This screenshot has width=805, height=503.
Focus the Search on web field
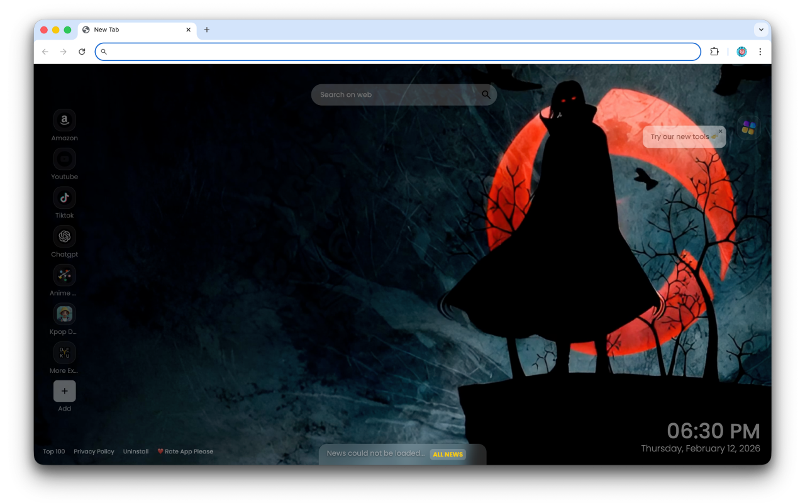click(404, 95)
